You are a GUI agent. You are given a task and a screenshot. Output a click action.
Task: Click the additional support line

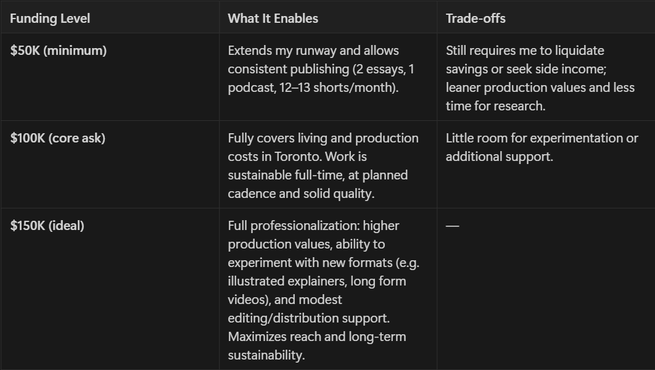pyautogui.click(x=499, y=157)
